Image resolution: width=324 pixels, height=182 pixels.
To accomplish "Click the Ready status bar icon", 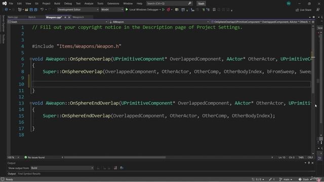I will click(x=3, y=179).
